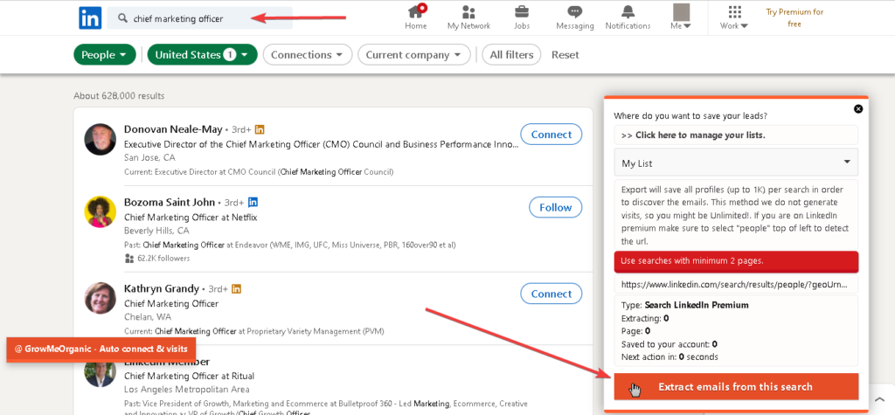Open LinkedIn home via logo icon
The height and width of the screenshot is (415, 895).
[90, 17]
